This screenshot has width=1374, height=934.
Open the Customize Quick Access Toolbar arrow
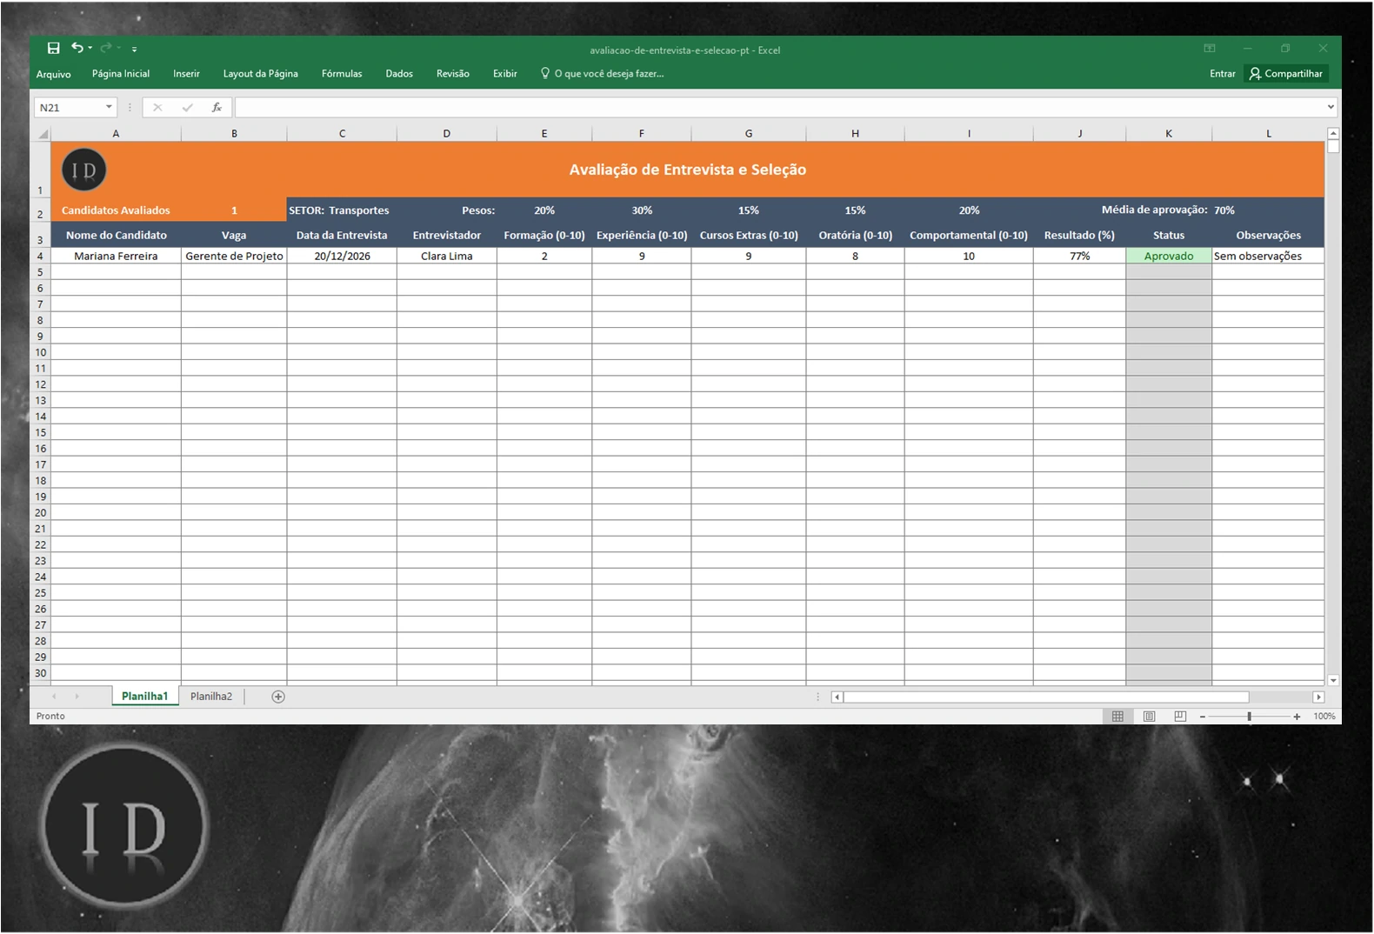click(135, 50)
